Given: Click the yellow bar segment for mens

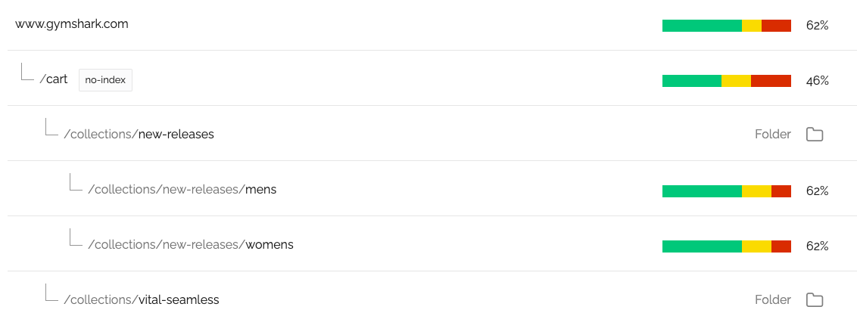Looking at the screenshot, I should tap(756, 191).
